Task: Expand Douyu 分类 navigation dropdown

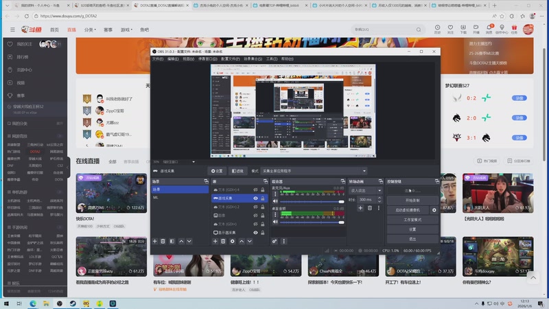Action: click(90, 30)
